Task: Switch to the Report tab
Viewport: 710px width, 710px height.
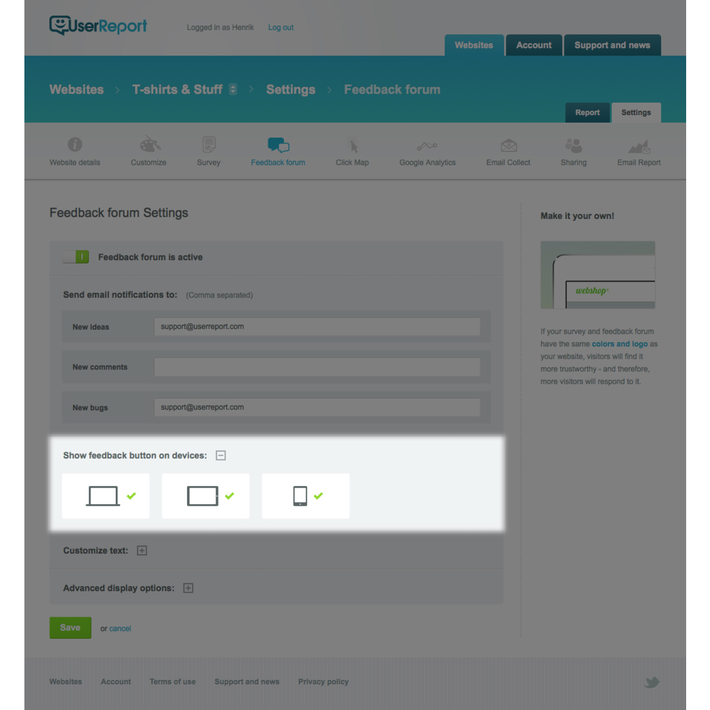Action: tap(587, 113)
